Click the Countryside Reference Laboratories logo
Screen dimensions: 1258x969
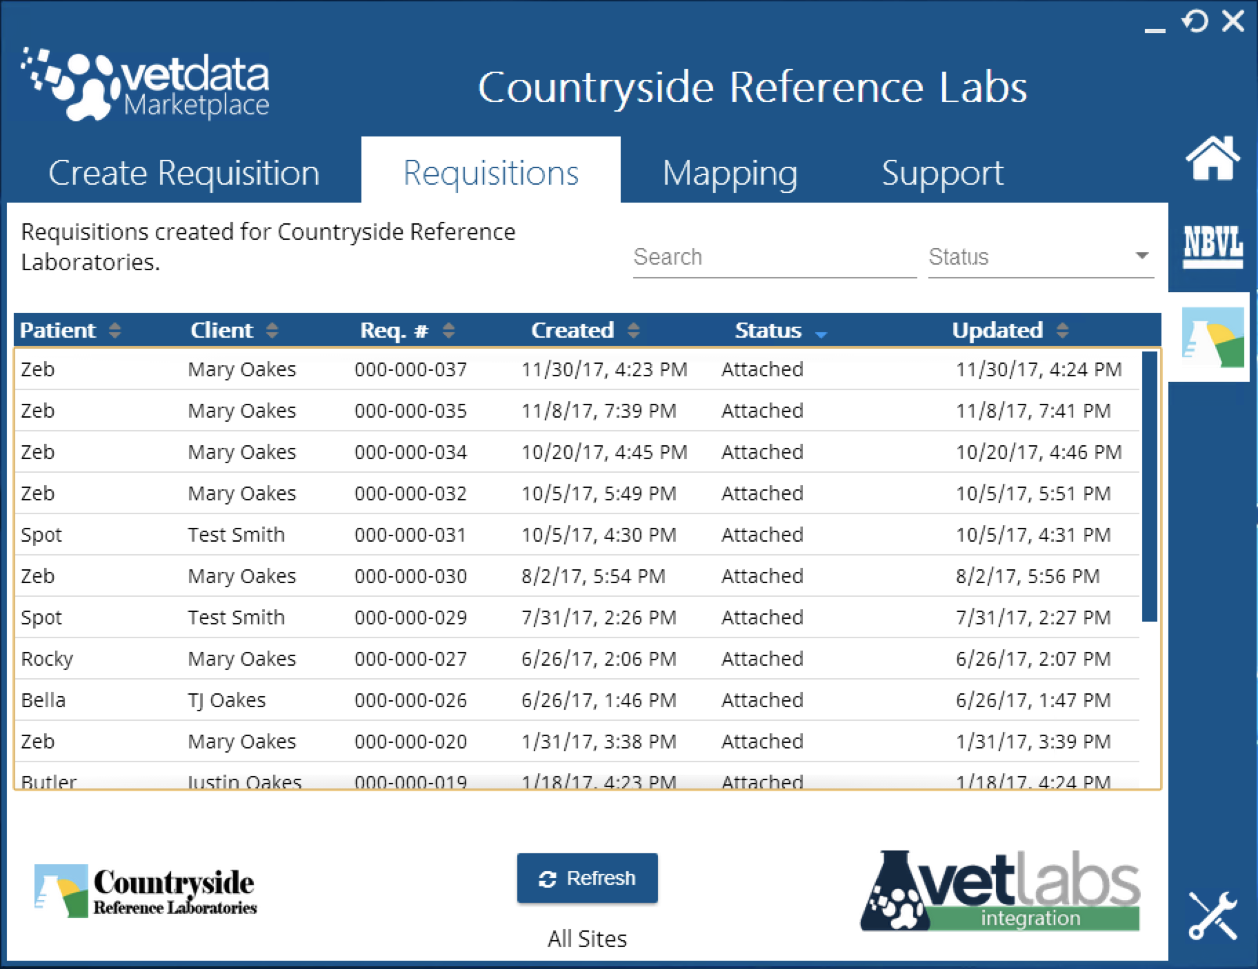point(146,891)
